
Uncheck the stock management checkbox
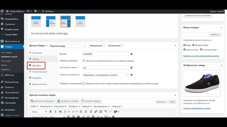(x=84, y=61)
